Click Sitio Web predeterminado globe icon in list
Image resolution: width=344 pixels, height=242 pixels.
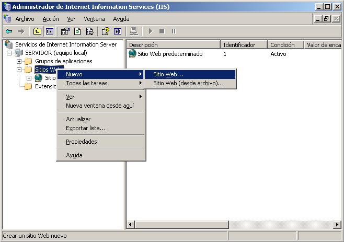pos(132,54)
